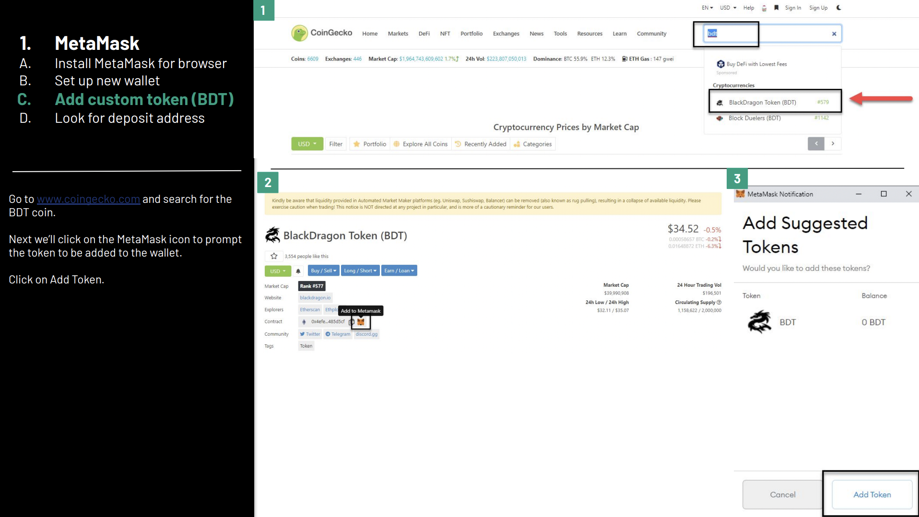
Task: Open the Learn menu item
Action: [620, 34]
